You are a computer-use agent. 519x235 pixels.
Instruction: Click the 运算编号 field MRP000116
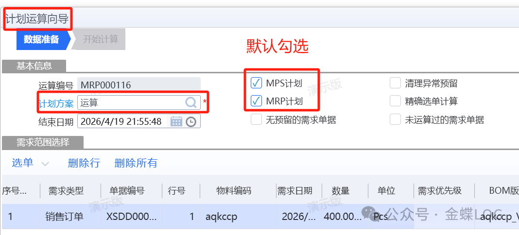pyautogui.click(x=138, y=85)
